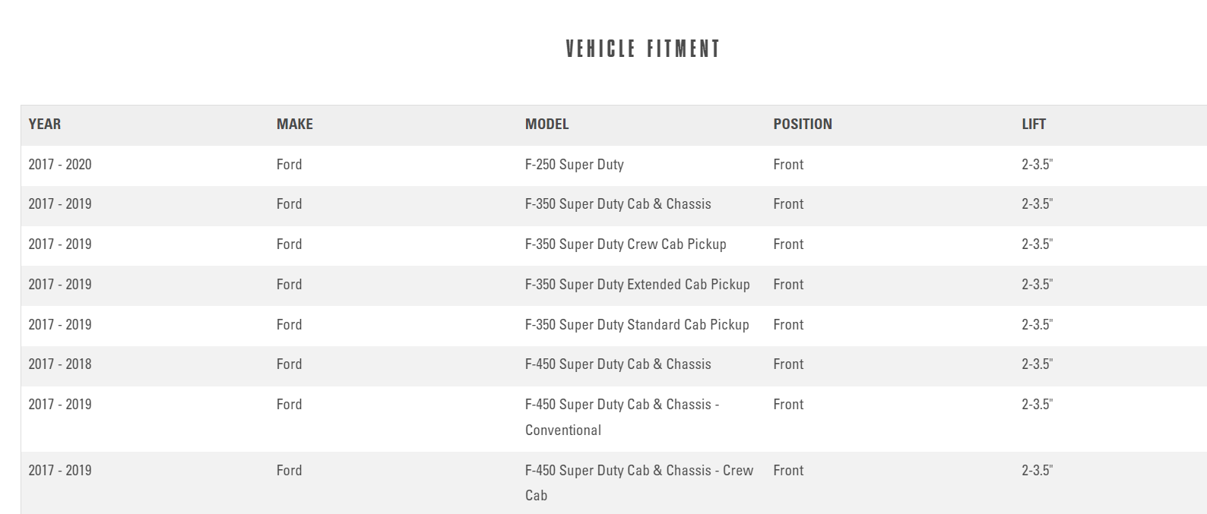Click the F-250 Super Duty model cell
This screenshot has width=1207, height=514.
click(574, 164)
